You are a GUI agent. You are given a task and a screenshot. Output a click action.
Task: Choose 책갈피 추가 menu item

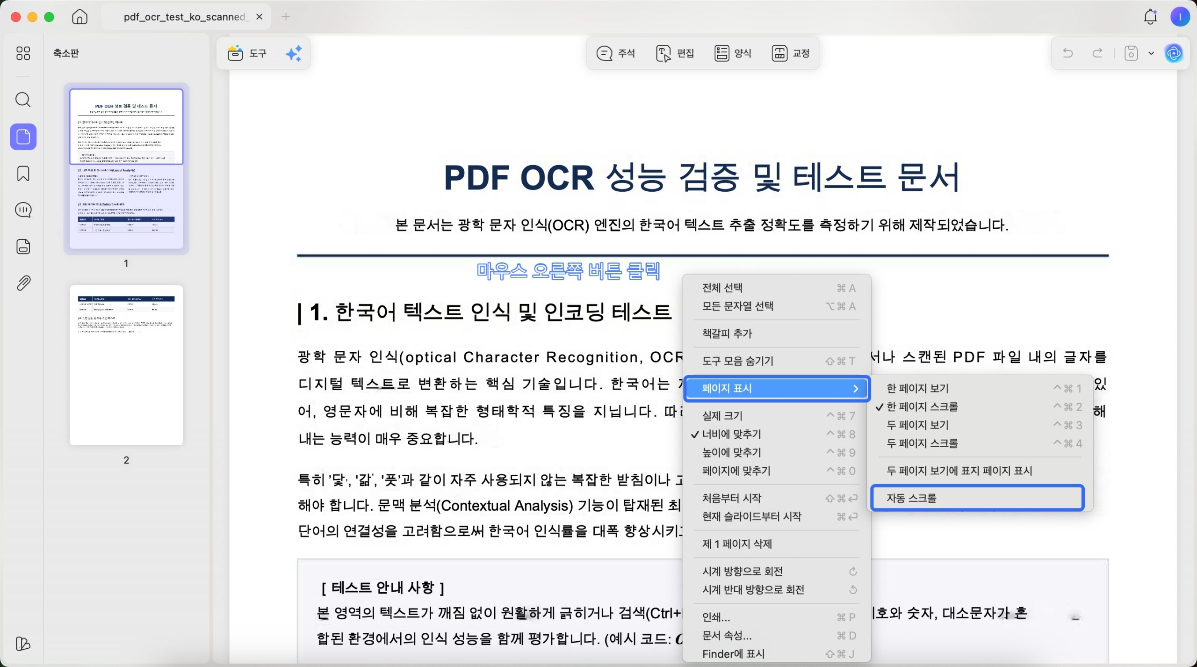777,333
